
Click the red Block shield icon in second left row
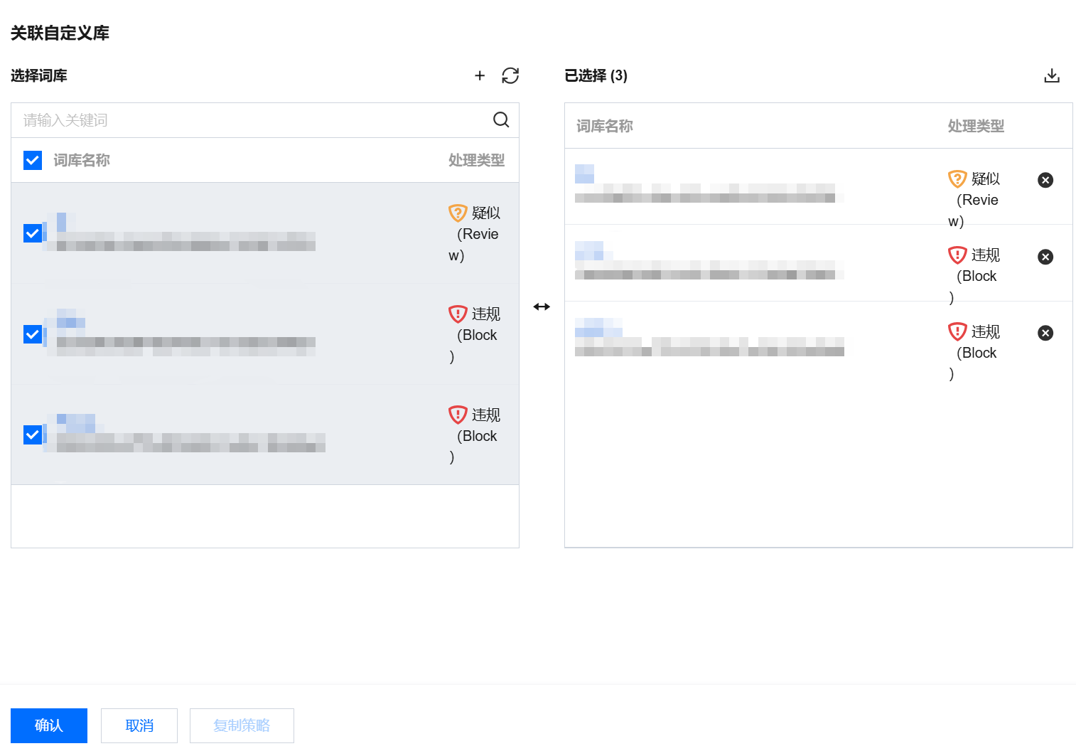458,314
